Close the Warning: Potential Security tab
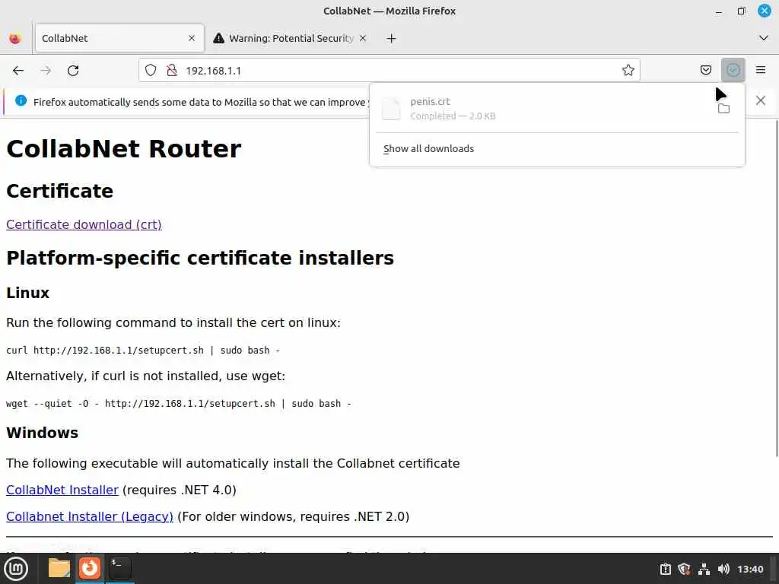 pyautogui.click(x=363, y=38)
